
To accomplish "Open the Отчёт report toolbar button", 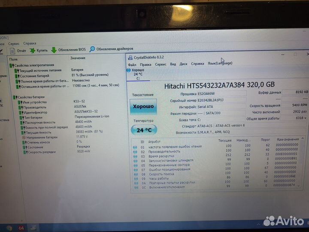I will 18,51.
